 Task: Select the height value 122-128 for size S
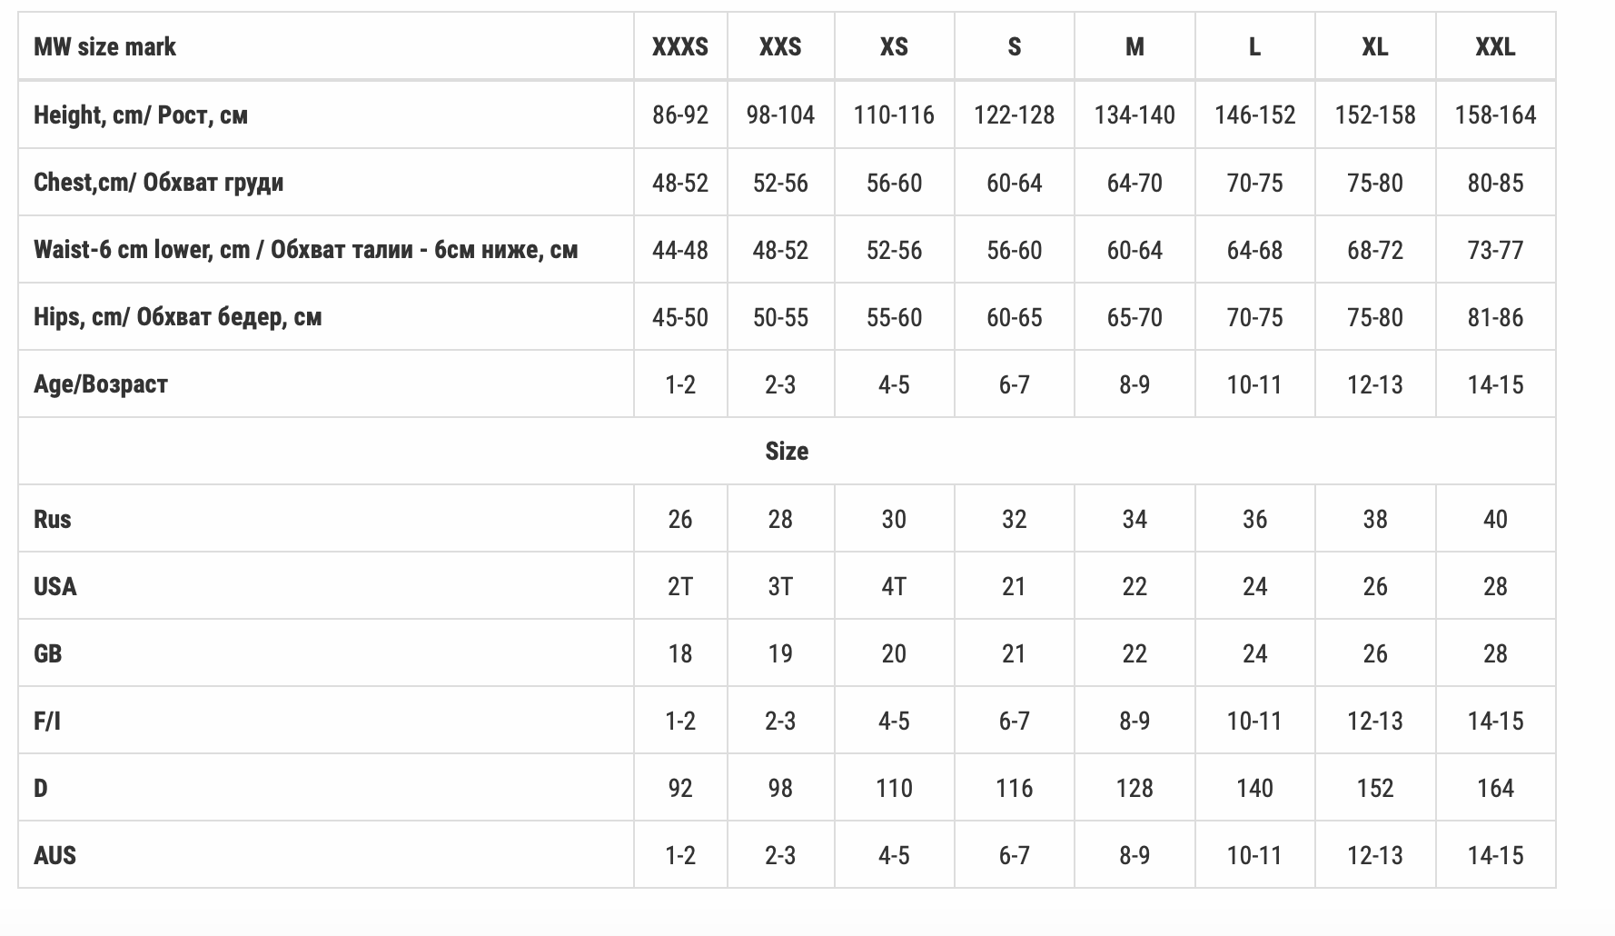(1014, 115)
